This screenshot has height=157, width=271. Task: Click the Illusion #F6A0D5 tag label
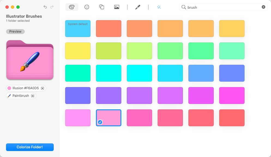click(26, 88)
